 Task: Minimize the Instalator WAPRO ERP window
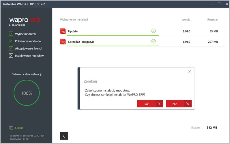[x=211, y=4]
